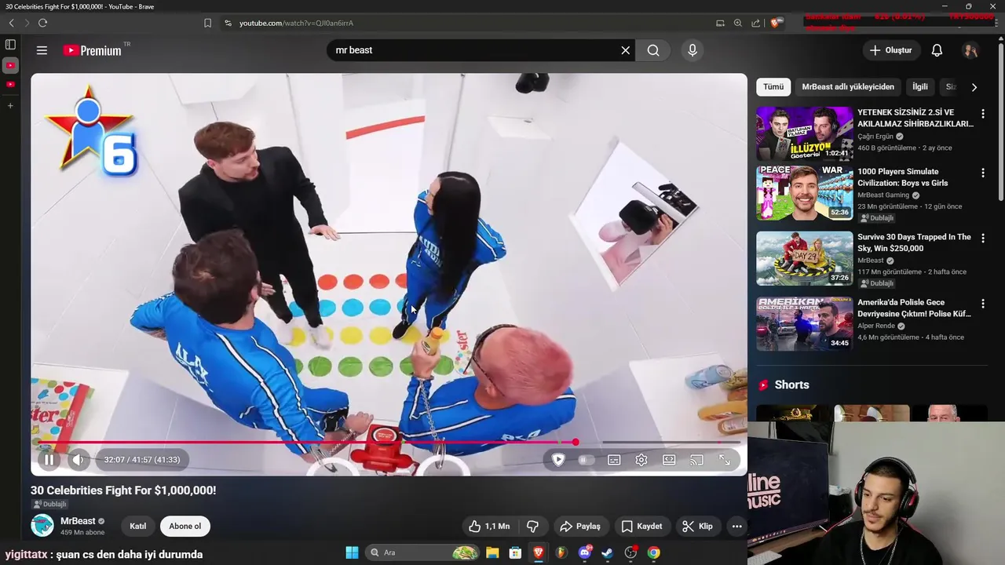1005x565 pixels.
Task: Select the Tümü filter chip
Action: 773,87
